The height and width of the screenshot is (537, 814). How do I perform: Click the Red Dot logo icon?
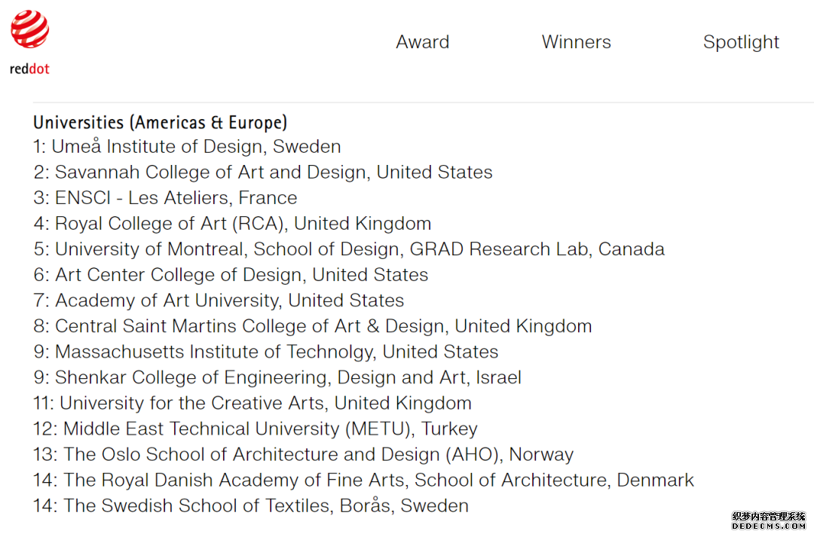click(x=29, y=29)
